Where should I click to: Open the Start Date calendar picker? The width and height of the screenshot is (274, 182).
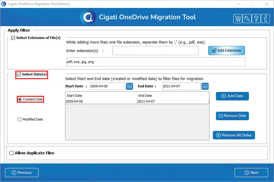click(129, 86)
